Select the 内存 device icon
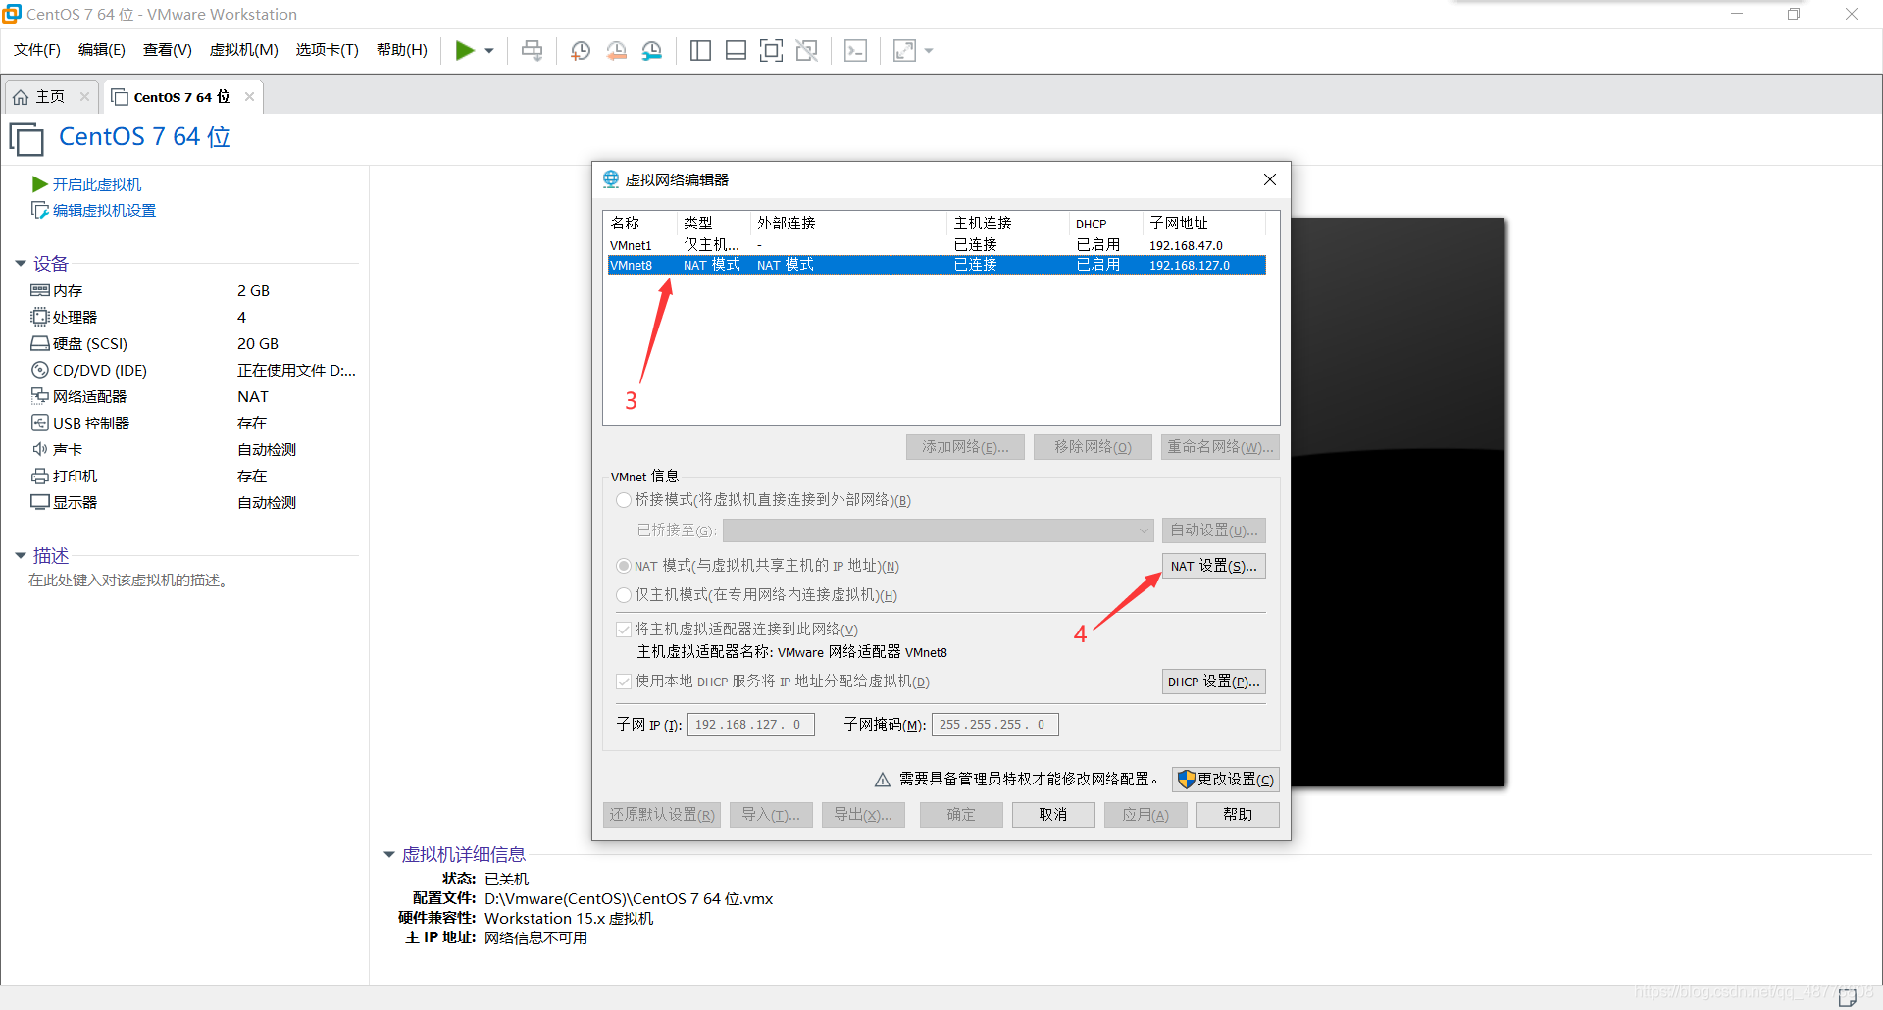 coord(40,290)
